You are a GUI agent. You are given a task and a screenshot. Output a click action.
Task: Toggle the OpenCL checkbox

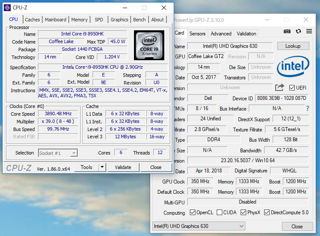pos(192,213)
